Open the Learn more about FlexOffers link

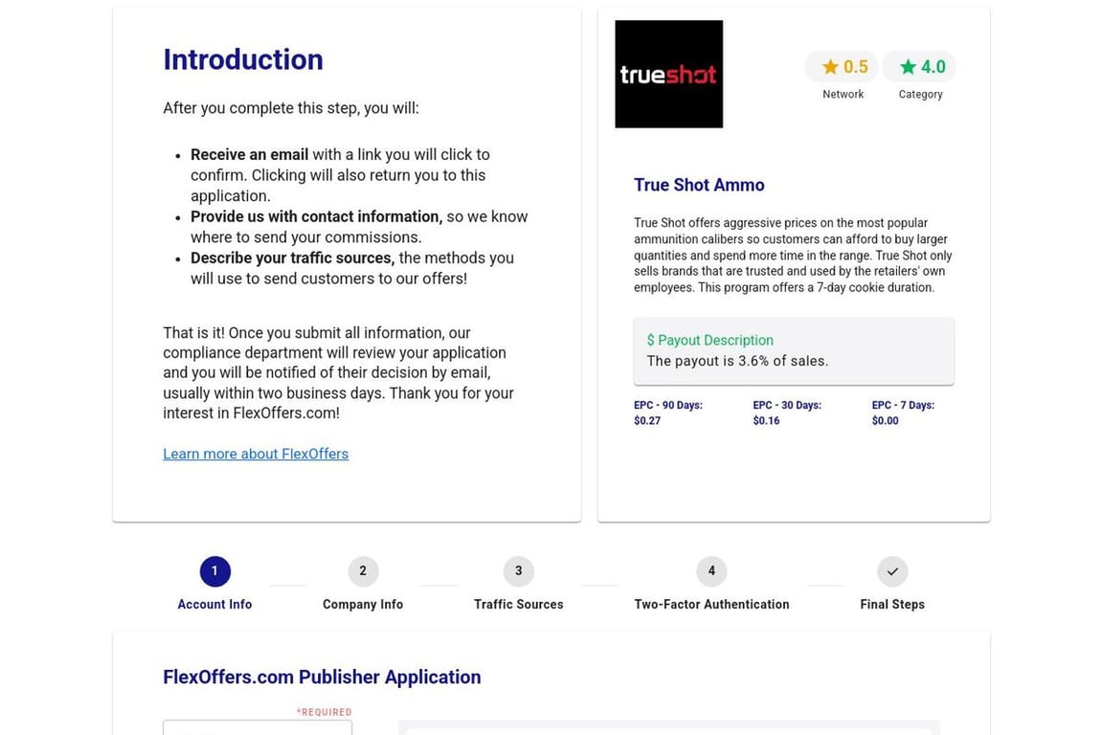click(x=256, y=454)
